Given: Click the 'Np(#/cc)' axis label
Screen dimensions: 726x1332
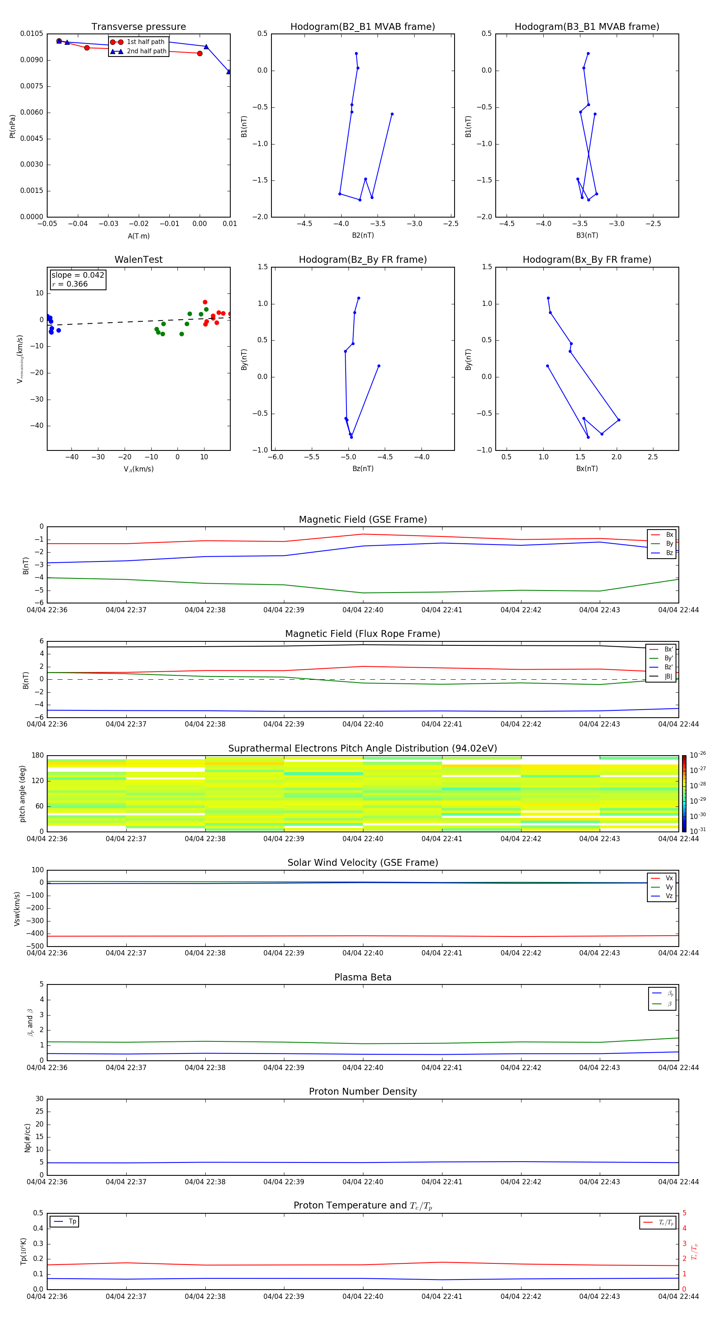Looking at the screenshot, I should point(27,1137).
